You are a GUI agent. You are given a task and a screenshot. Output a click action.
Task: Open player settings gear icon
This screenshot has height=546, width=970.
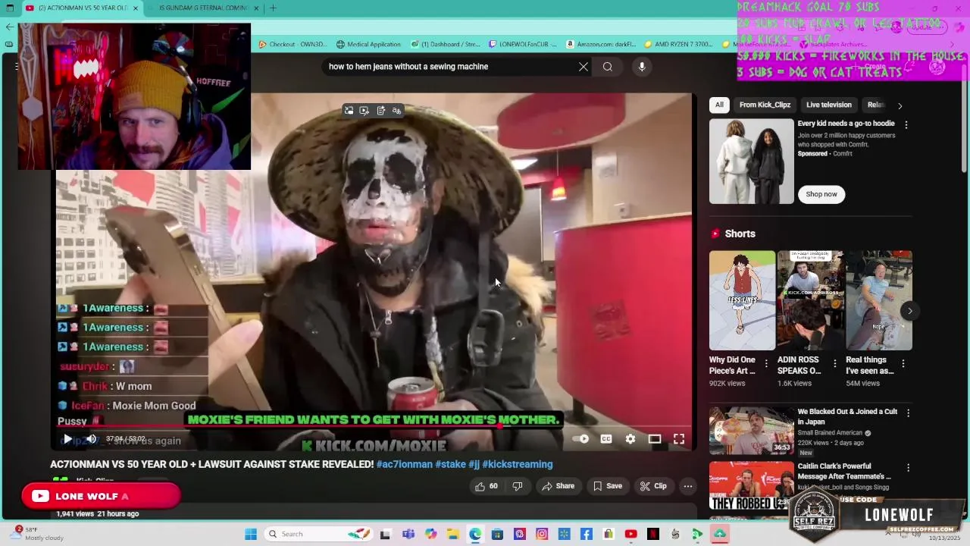click(x=630, y=439)
